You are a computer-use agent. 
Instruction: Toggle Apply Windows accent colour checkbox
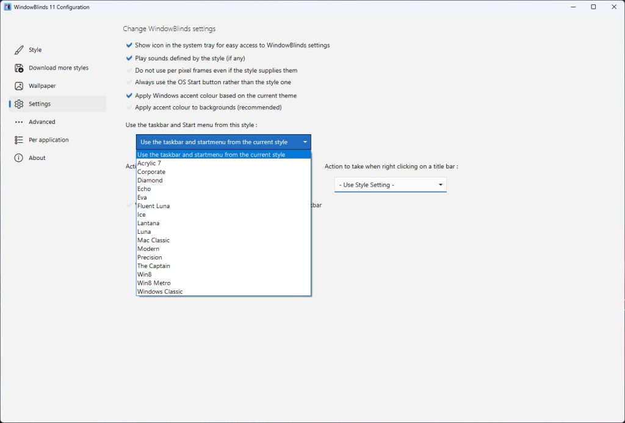pos(129,96)
